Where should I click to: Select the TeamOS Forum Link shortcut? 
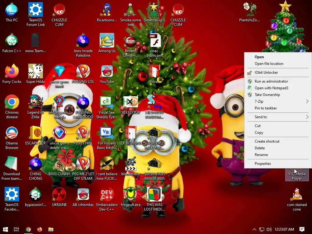pos(35,14)
